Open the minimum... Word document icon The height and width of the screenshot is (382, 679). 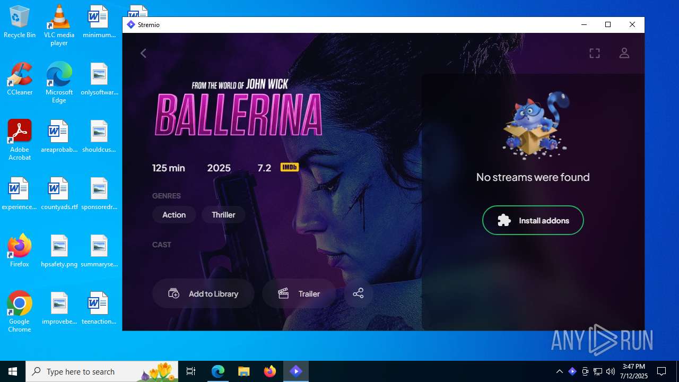(x=99, y=23)
